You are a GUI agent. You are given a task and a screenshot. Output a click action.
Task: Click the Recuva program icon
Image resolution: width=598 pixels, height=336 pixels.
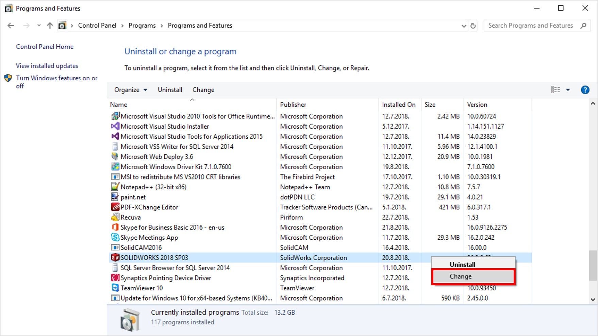(115, 217)
